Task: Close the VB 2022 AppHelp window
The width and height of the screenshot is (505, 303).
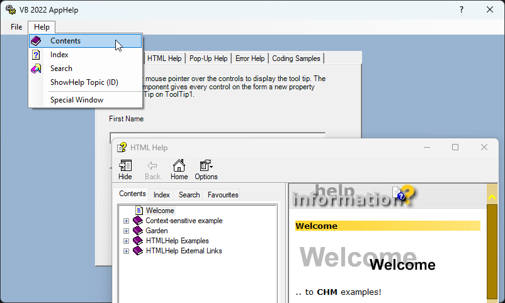Action: click(490, 9)
